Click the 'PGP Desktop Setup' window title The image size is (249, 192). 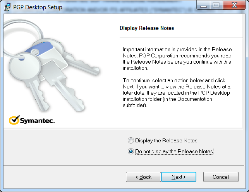click(38, 7)
